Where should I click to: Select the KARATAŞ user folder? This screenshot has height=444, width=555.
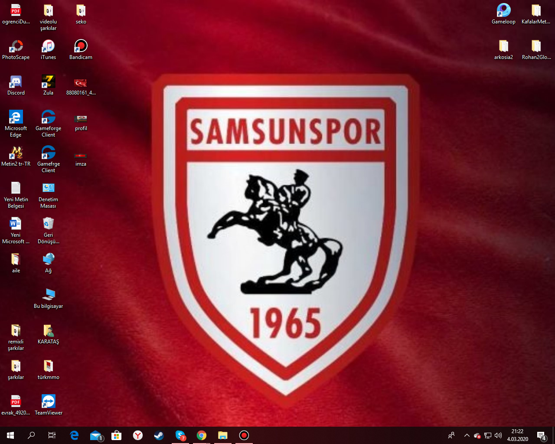pyautogui.click(x=48, y=334)
